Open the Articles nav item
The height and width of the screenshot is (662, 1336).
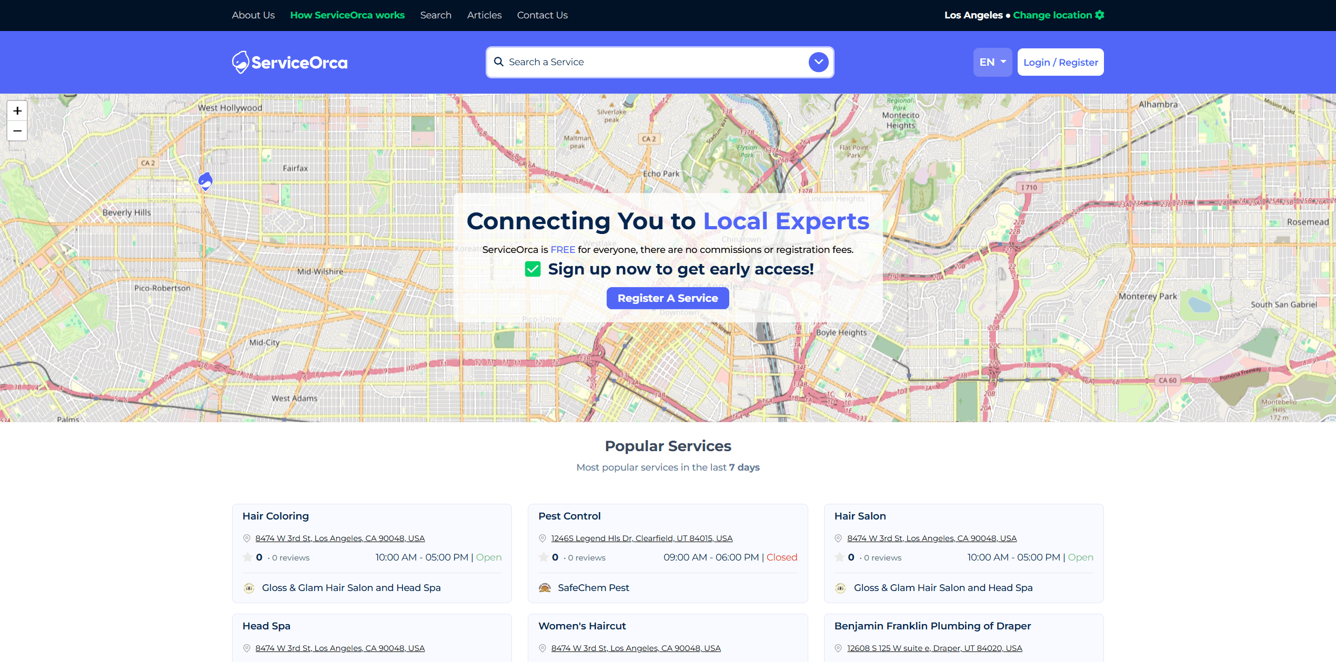click(484, 15)
